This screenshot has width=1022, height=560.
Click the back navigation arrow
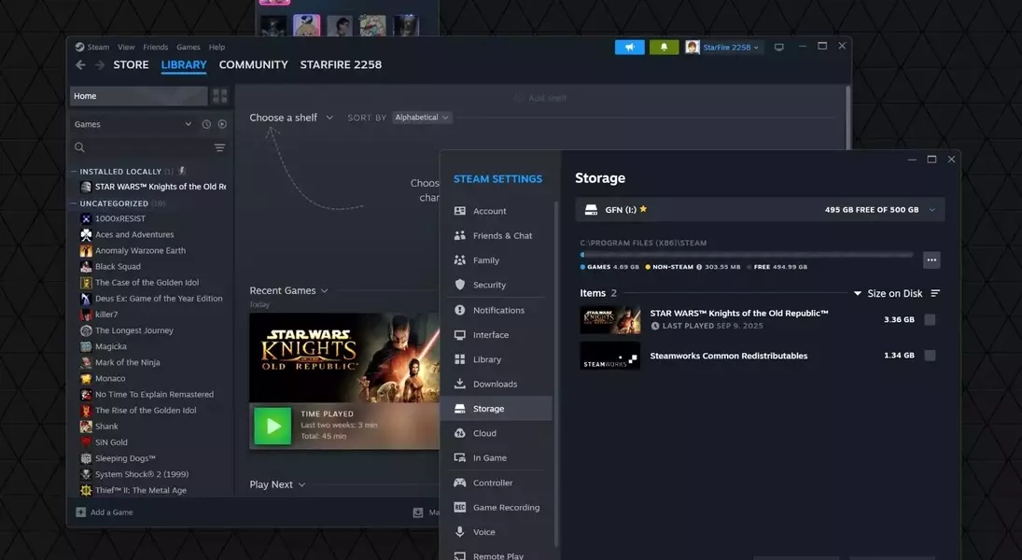point(80,65)
